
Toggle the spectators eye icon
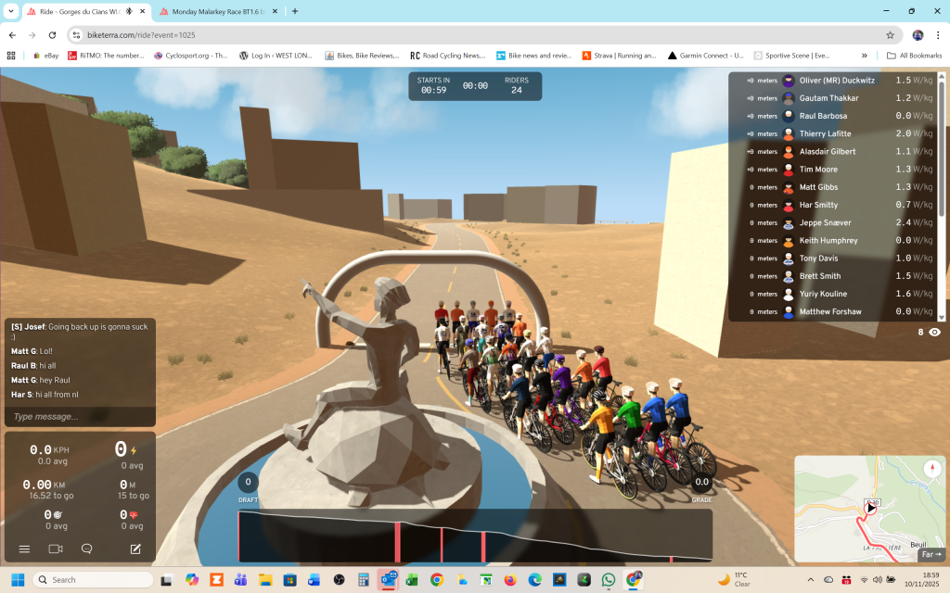click(934, 332)
